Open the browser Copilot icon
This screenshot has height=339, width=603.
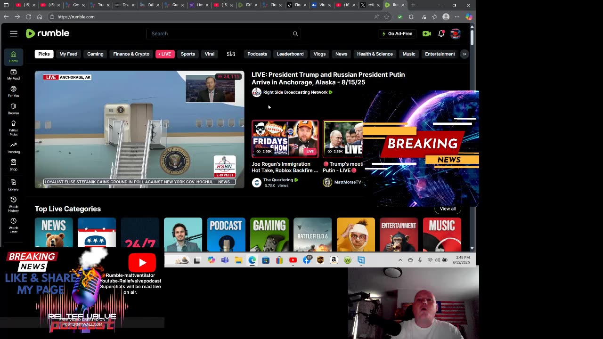(469, 16)
